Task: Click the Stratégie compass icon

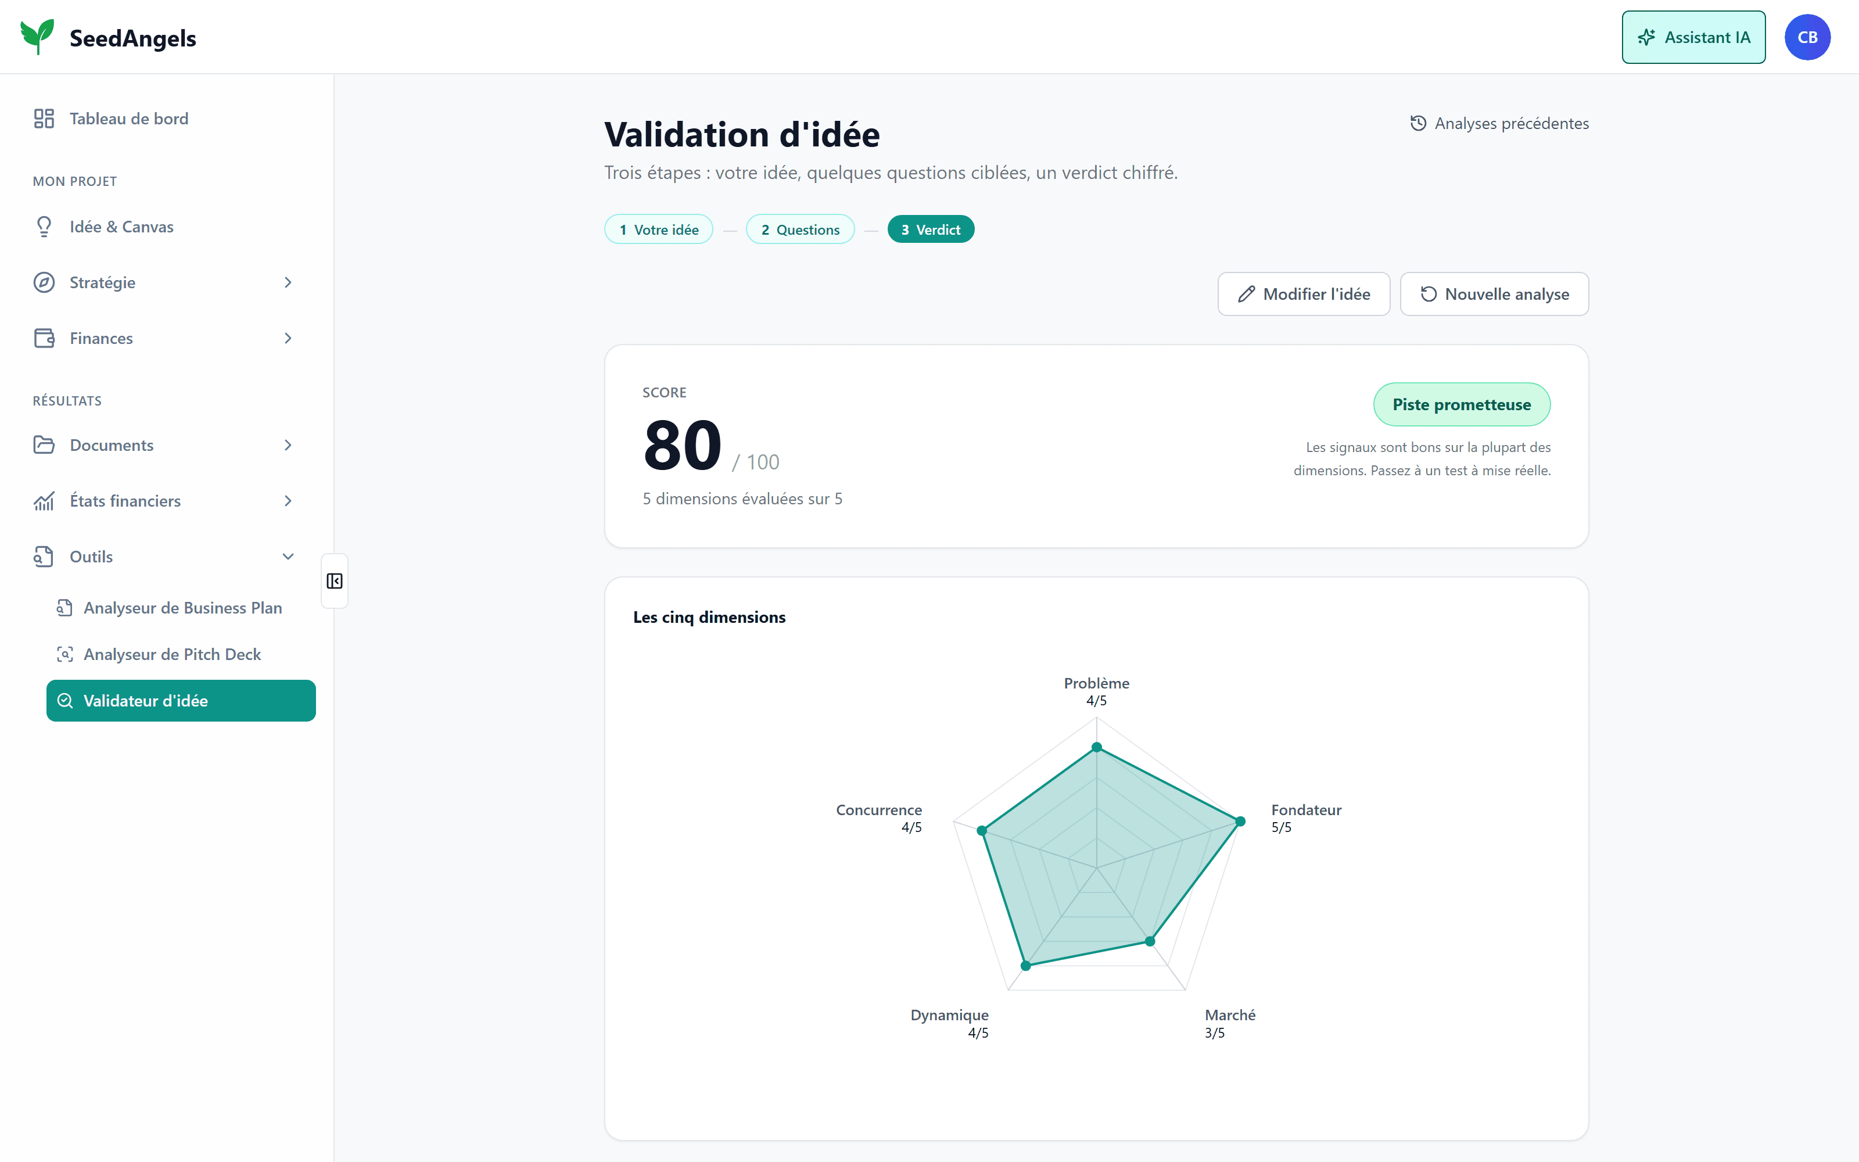Action: coord(44,282)
